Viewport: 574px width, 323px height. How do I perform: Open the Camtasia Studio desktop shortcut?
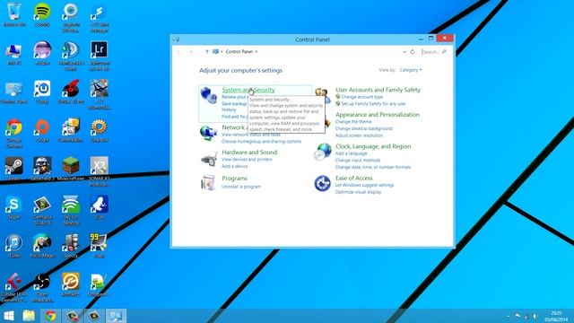coord(42,210)
